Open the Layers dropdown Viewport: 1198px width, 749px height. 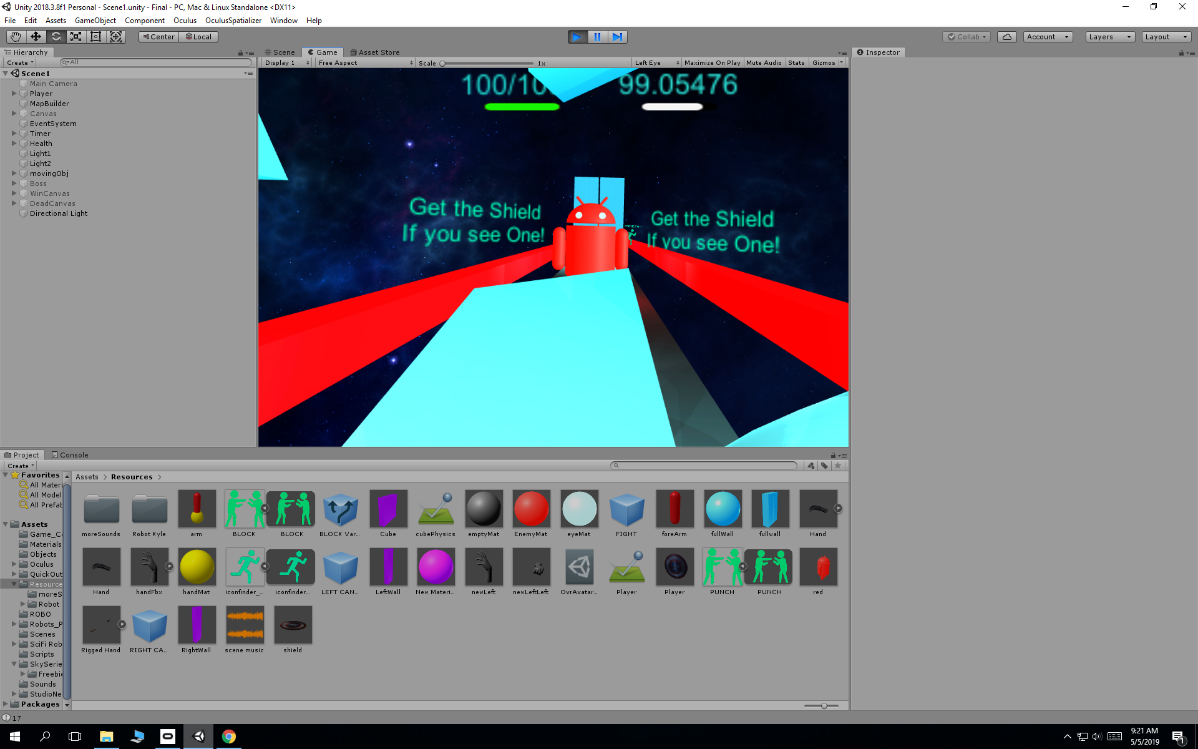(x=1109, y=37)
